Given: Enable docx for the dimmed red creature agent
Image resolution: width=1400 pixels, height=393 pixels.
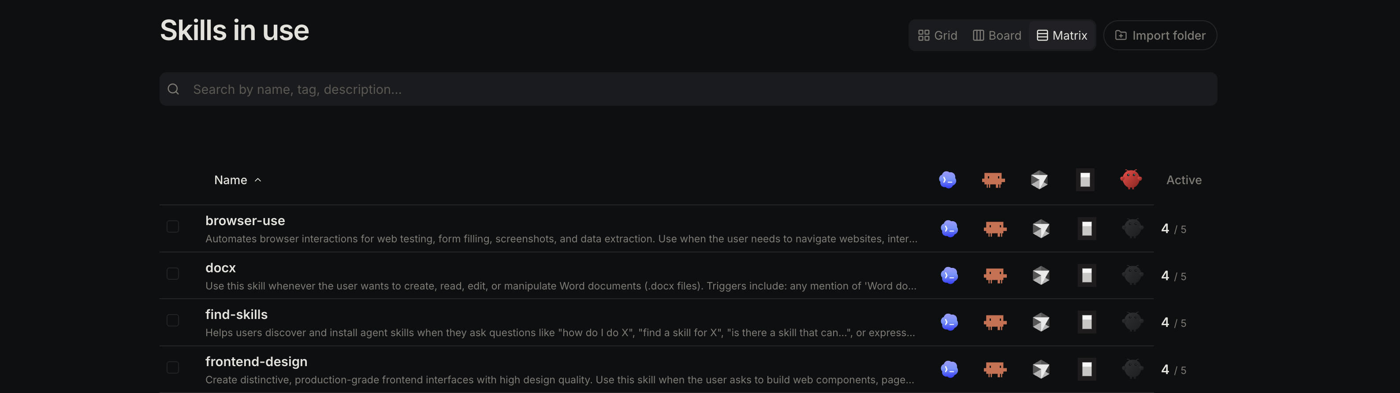Looking at the screenshot, I should point(1132,276).
